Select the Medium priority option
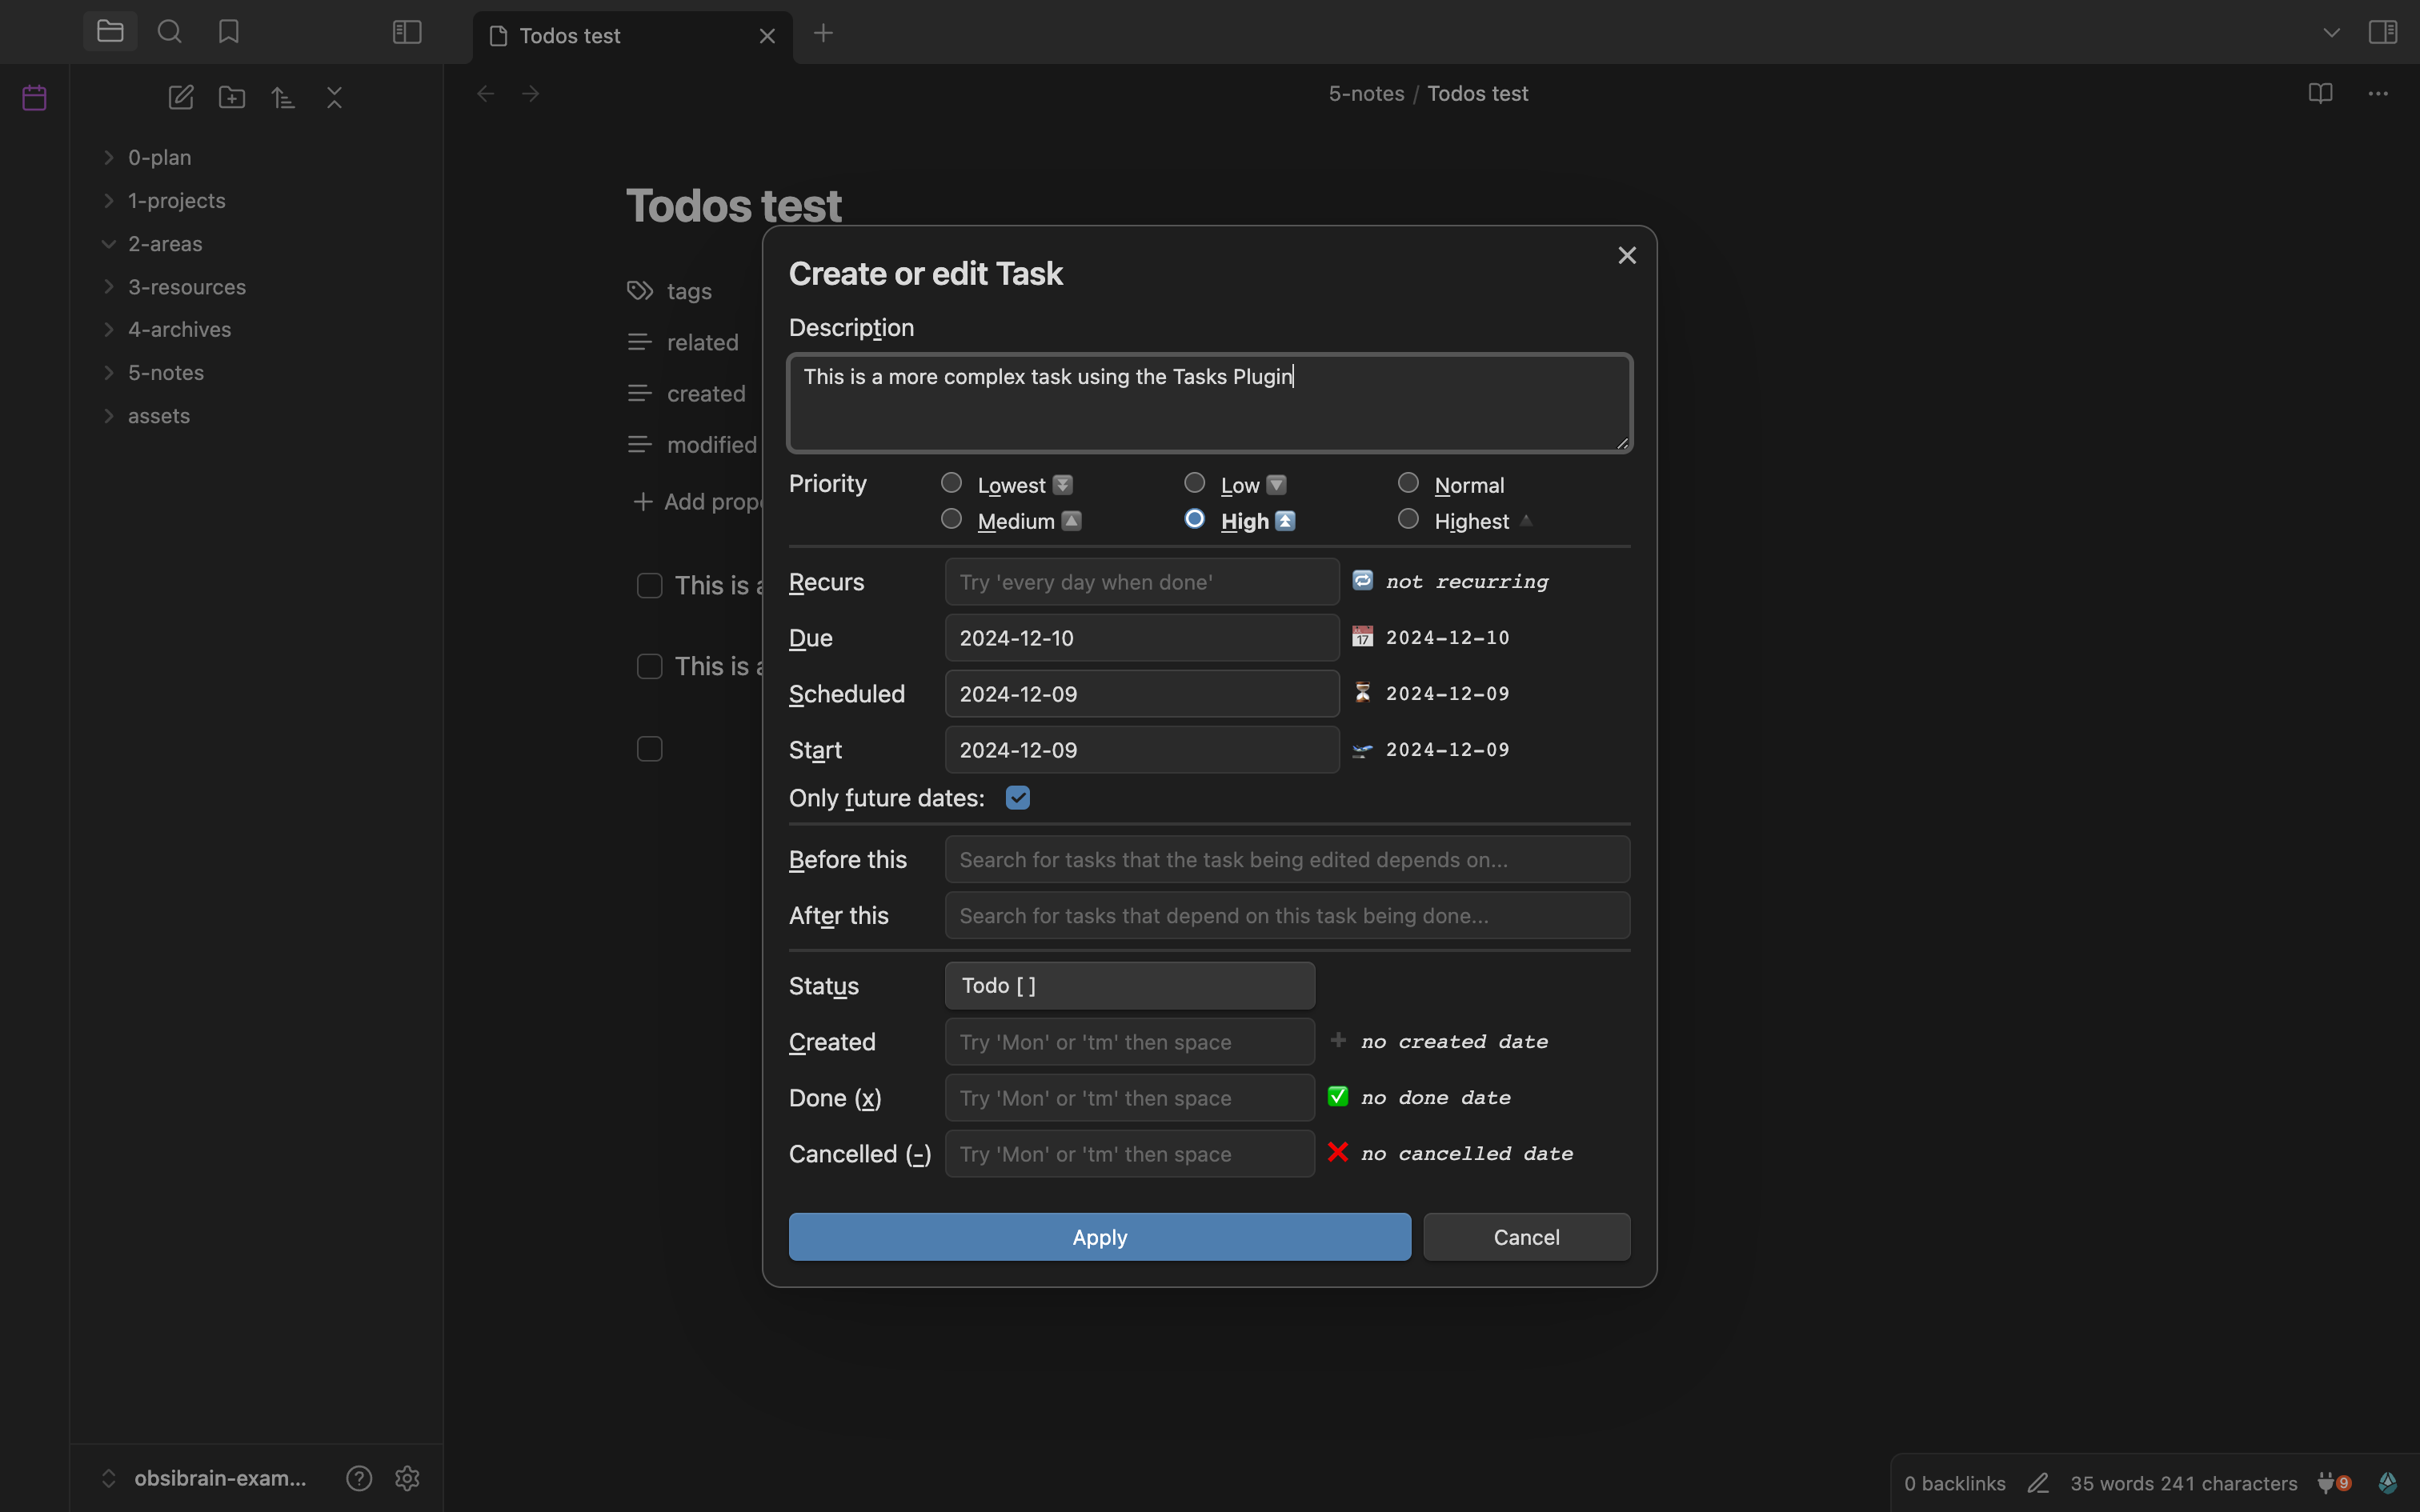2420x1512 pixels. click(x=951, y=519)
